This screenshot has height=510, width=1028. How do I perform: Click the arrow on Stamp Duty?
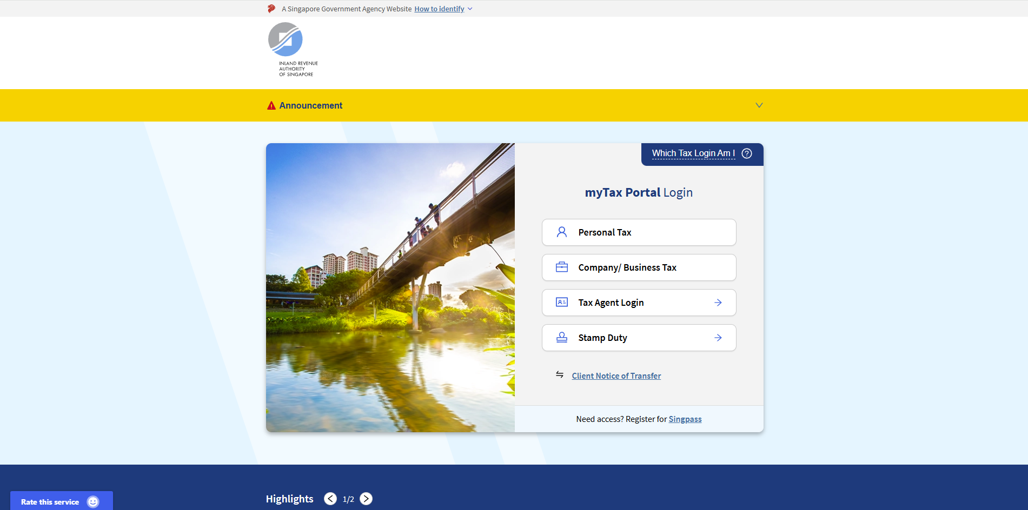[x=718, y=338]
